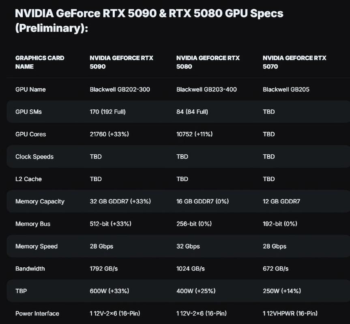Select the Clock Speeds row label
The width and height of the screenshot is (350, 324).
34,157
